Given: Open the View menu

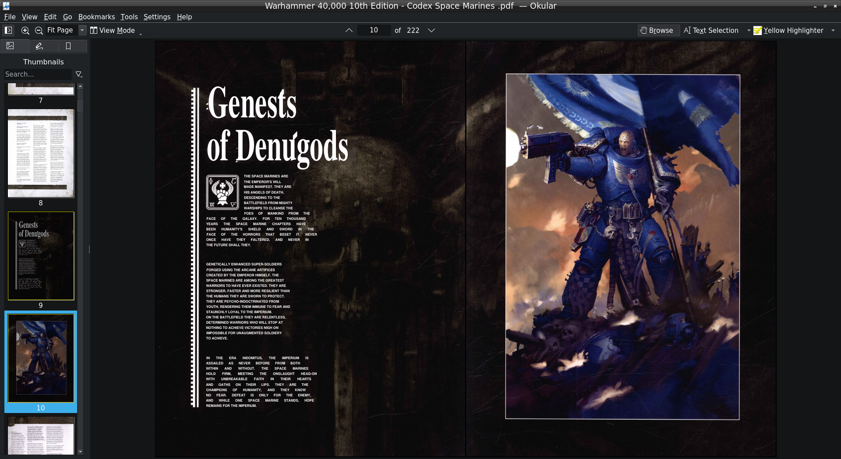Looking at the screenshot, I should (29, 17).
